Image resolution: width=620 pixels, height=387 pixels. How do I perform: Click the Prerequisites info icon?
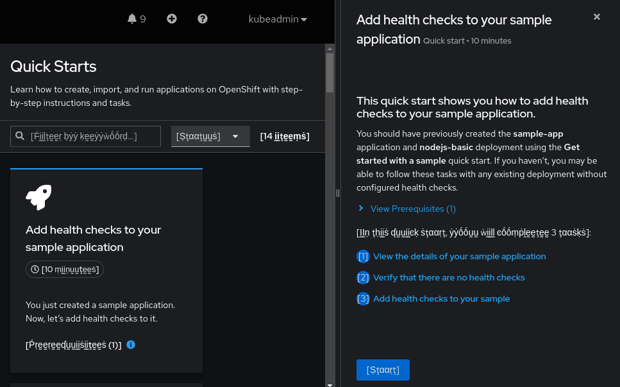click(131, 345)
